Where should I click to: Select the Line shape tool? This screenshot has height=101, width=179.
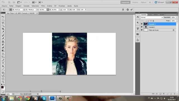[3, 69]
